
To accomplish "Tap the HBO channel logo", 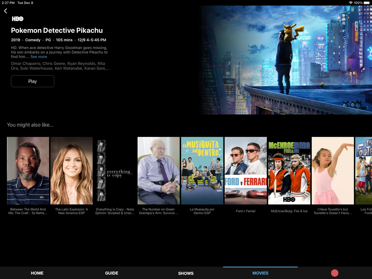I will pos(17,19).
